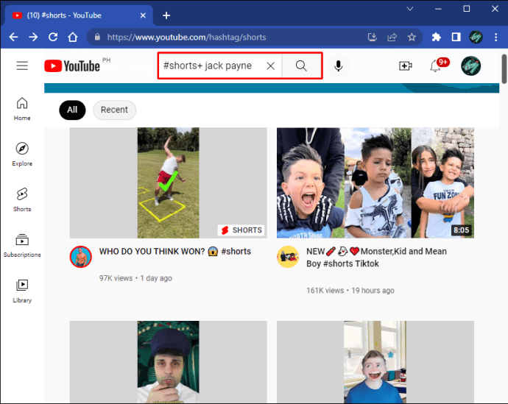This screenshot has width=508, height=404.
Task: Start voice search with microphone
Action: pyautogui.click(x=338, y=66)
